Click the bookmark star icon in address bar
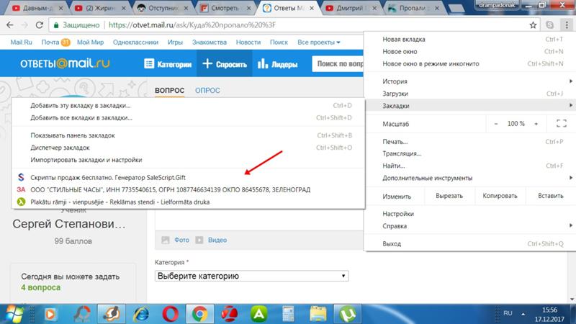The width and height of the screenshot is (576, 324). (533, 24)
